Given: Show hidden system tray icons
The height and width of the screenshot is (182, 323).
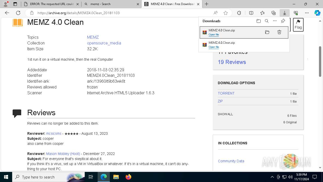Looking at the screenshot, I should [x=272, y=177].
